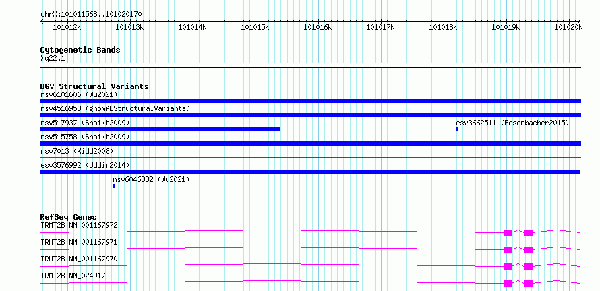Screen dimensions: 600x291
Task: Click the blue bar of nsv4516958
Action: coord(310,115)
